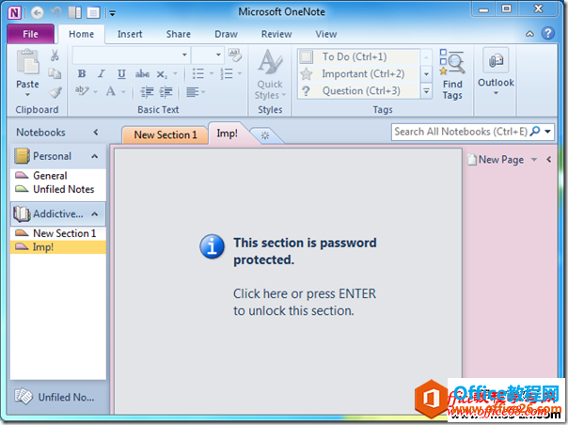
Task: Open the Numbering style dropdown arrow
Action: click(240, 73)
